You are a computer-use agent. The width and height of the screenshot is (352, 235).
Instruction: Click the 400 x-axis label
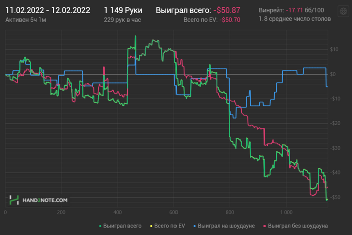pos(117,212)
